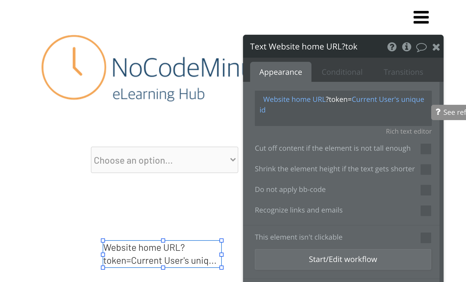Screen dimensions: 466x282
Task: Click the question mark help icon
Action: click(x=392, y=47)
